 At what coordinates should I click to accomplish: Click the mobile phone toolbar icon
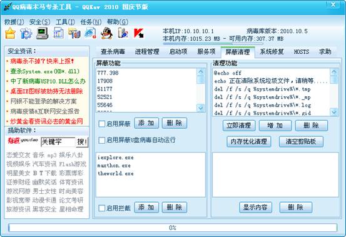pos(123,33)
